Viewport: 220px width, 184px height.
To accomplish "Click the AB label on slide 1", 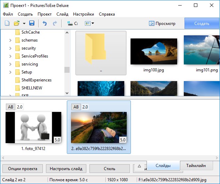I will tap(10, 107).
